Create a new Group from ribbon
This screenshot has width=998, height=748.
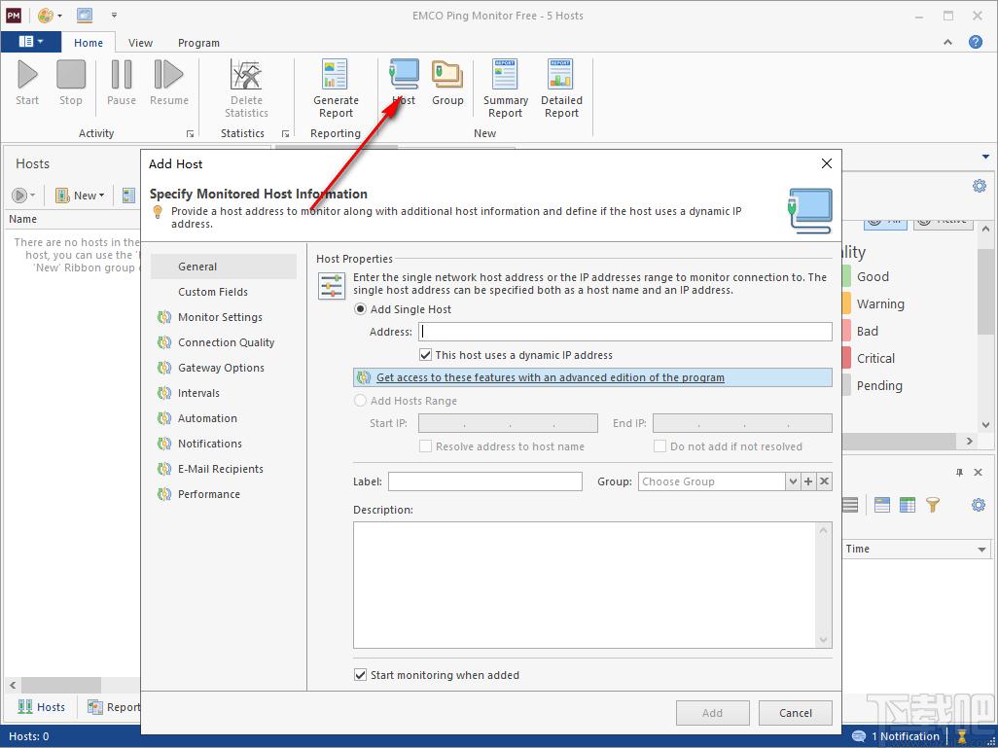(447, 83)
